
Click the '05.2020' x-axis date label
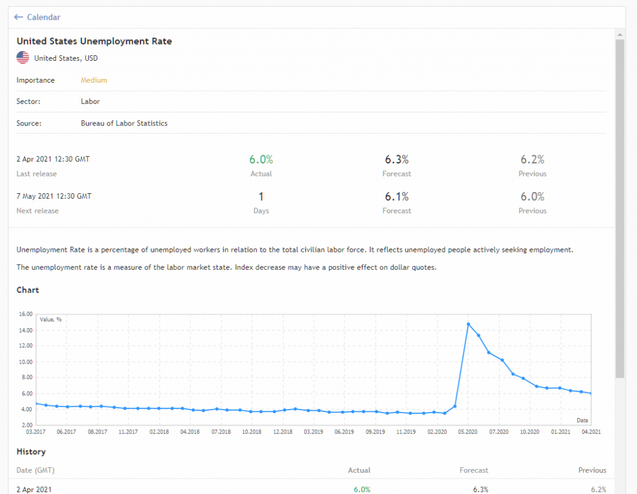pos(468,431)
